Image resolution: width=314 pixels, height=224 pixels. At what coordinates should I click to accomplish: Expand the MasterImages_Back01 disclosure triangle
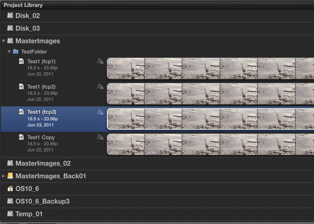click(4, 176)
